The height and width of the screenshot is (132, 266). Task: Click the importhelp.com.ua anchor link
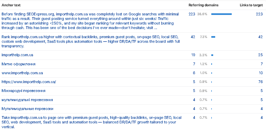pos(17,55)
